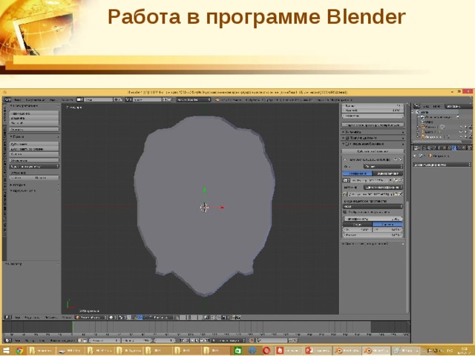Click the Add Image button in Background Images
Viewport: 475px width, 356px height.
pyautogui.click(x=373, y=151)
